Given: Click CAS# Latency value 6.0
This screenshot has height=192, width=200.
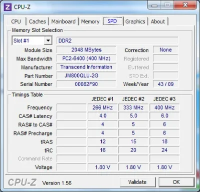Looking at the screenshot, I should click(x=164, y=116).
